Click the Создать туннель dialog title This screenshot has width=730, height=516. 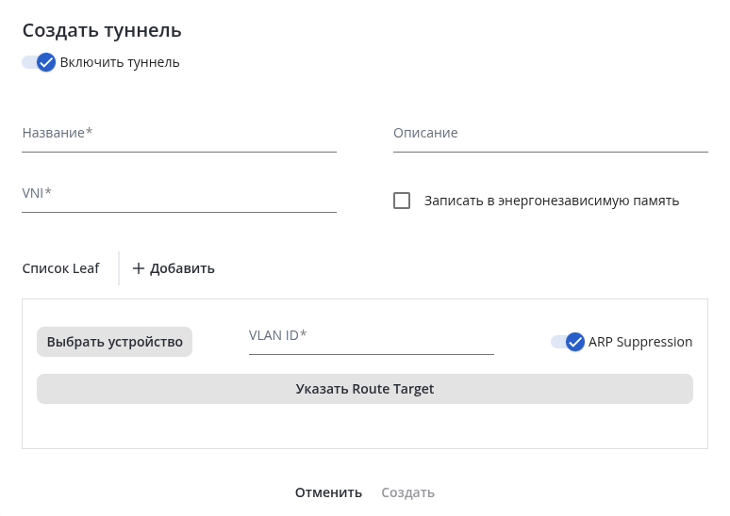click(x=102, y=31)
